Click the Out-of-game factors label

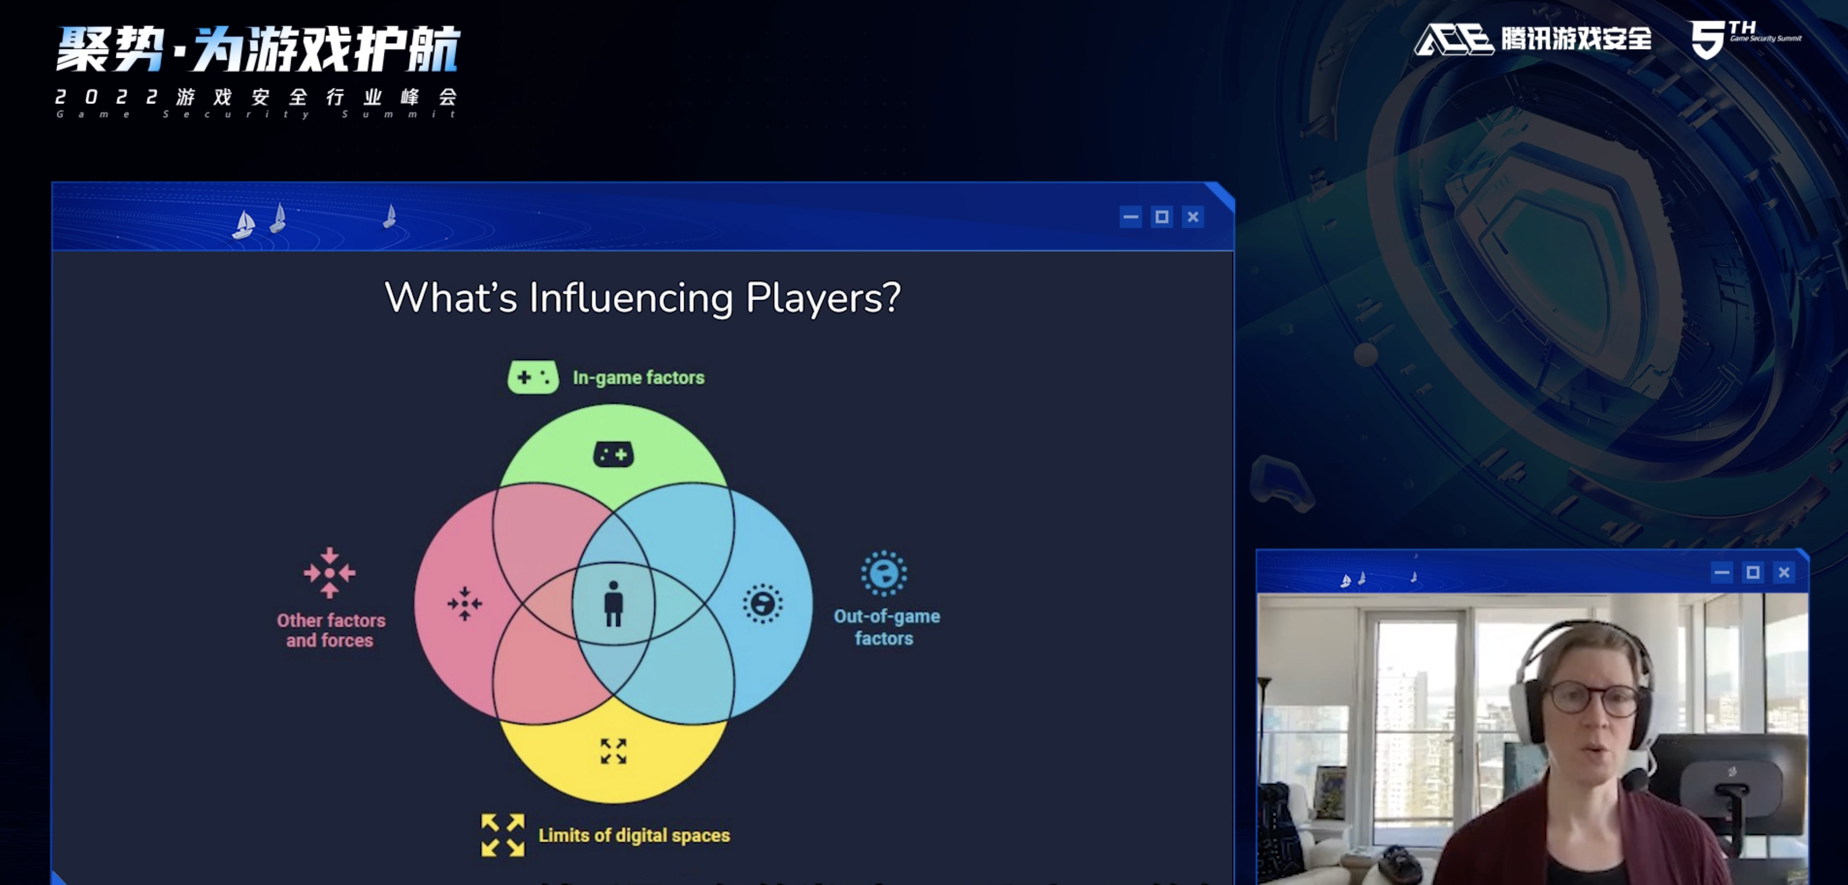886,628
